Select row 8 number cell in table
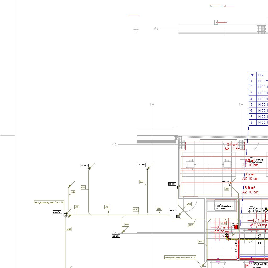The height and width of the screenshot is (268, 268). (252, 122)
